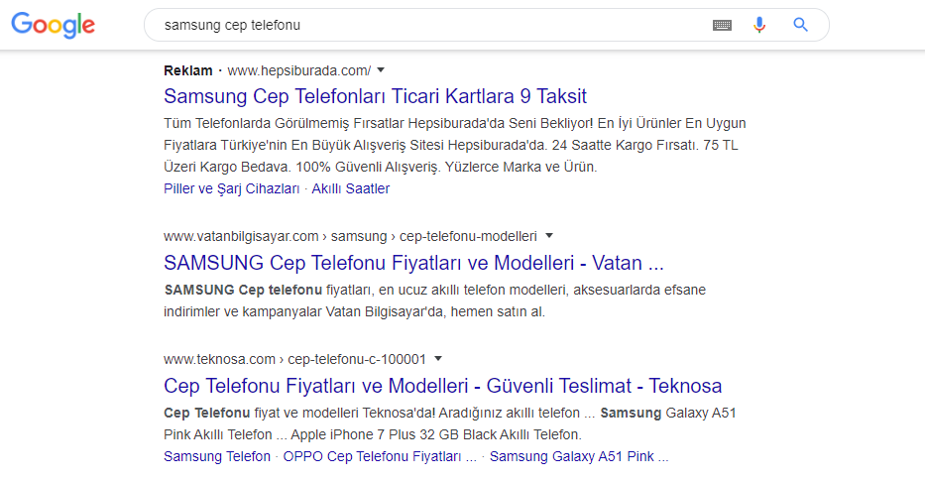Click the vatanbilgisayar.com breadcrumb URL

(x=350, y=237)
